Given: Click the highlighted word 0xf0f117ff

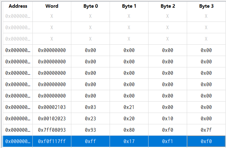Looking at the screenshot, I should (52, 142).
